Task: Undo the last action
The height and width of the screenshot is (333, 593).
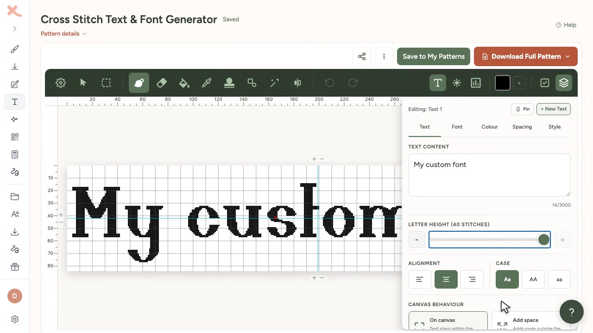Action: [329, 83]
